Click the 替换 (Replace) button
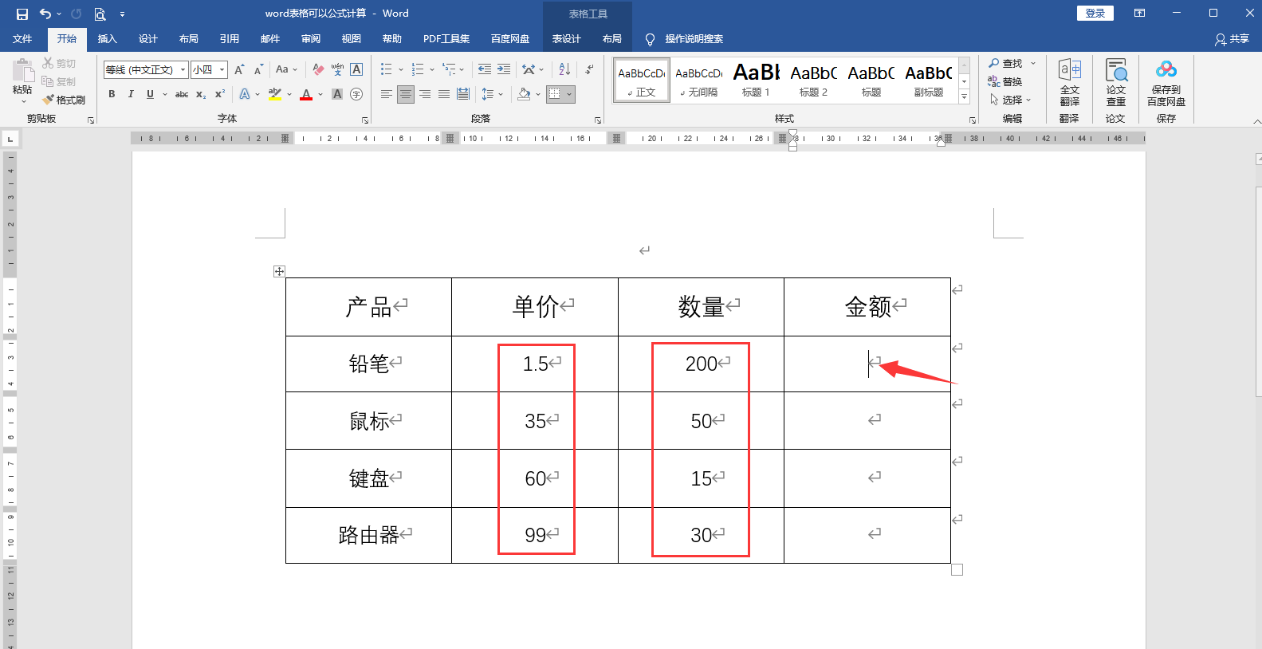 (1005, 81)
